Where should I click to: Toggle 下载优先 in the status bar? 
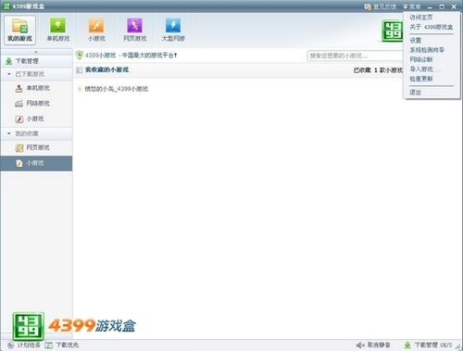pos(67,345)
